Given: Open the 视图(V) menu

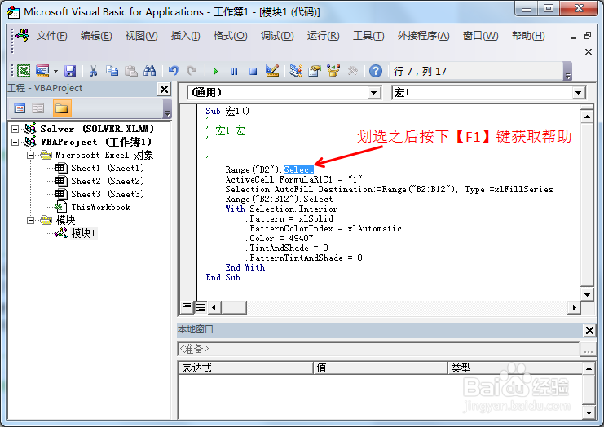Looking at the screenshot, I should click(141, 36).
